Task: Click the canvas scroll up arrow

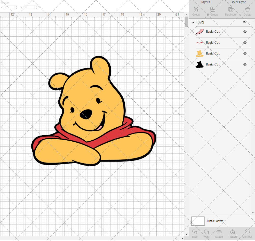Action: click(x=187, y=15)
